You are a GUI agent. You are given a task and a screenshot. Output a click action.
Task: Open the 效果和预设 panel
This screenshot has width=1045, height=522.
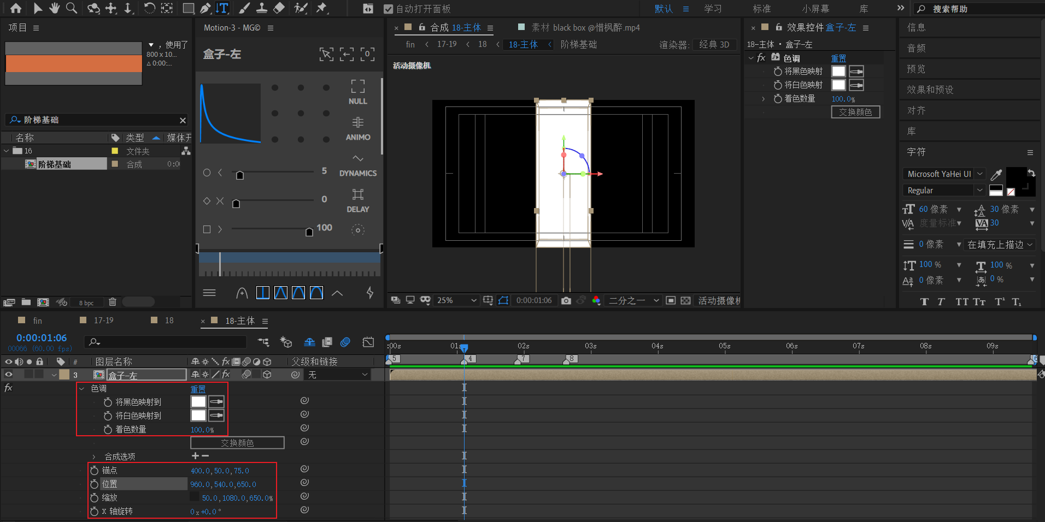930,90
